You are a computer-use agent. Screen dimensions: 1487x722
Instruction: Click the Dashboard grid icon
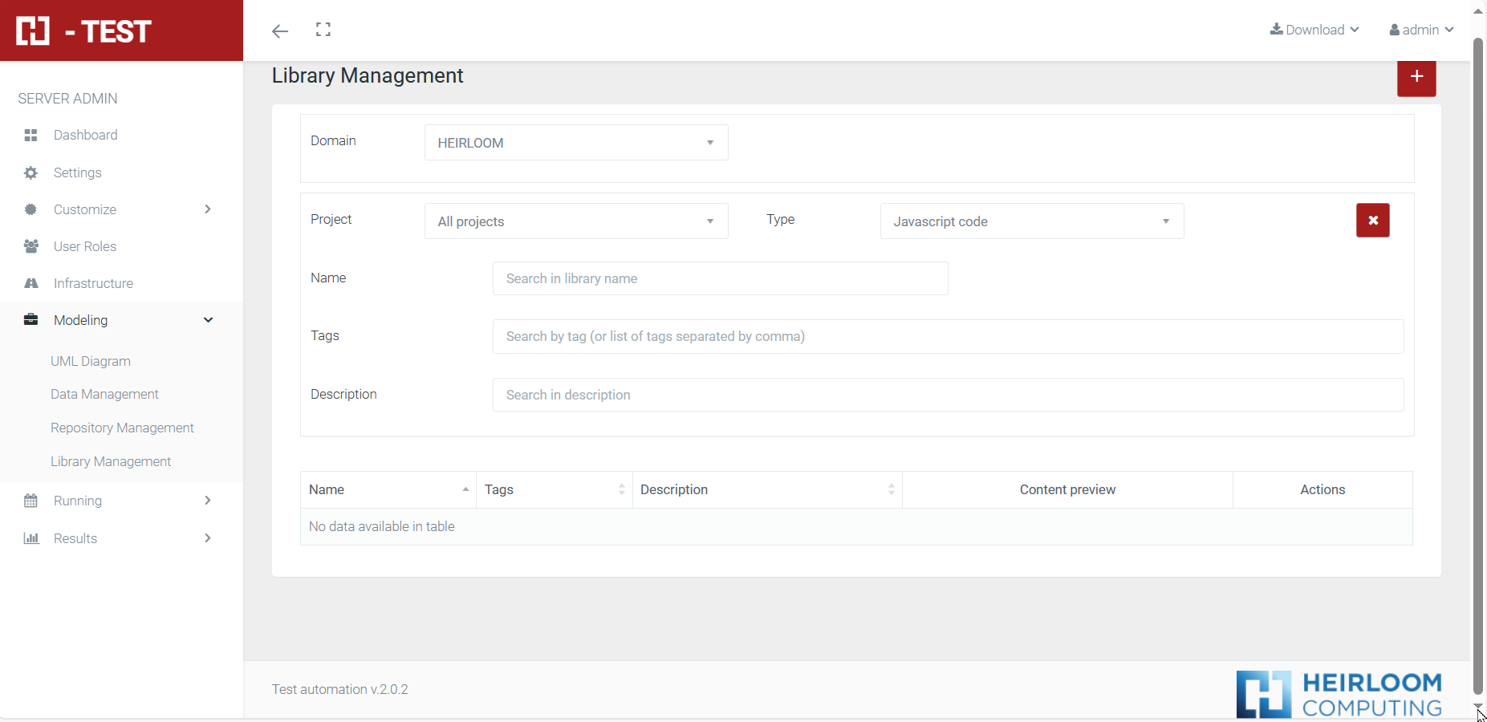(x=31, y=135)
